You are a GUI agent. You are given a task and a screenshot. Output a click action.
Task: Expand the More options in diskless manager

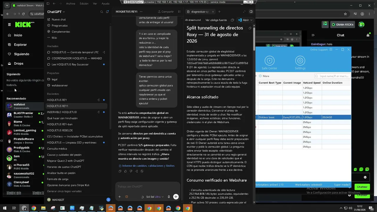(x=264, y=76)
